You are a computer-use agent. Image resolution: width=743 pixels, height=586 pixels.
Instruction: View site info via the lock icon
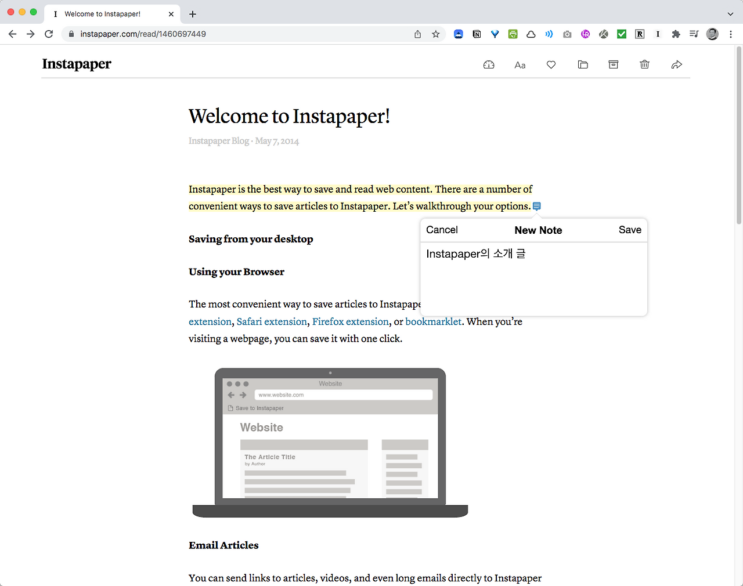(71, 34)
